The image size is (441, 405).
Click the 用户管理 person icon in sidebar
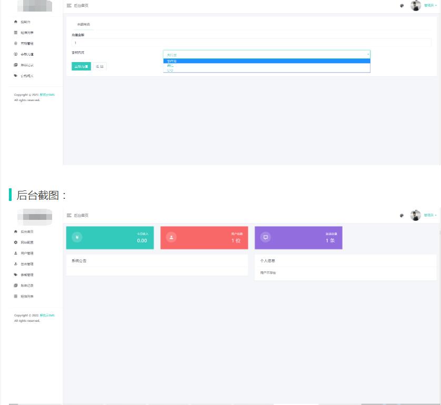[15, 253]
